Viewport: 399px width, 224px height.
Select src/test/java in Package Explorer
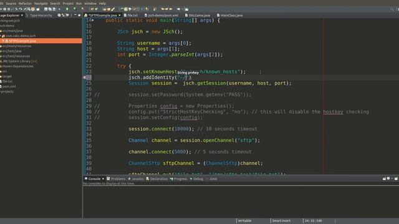(12, 51)
